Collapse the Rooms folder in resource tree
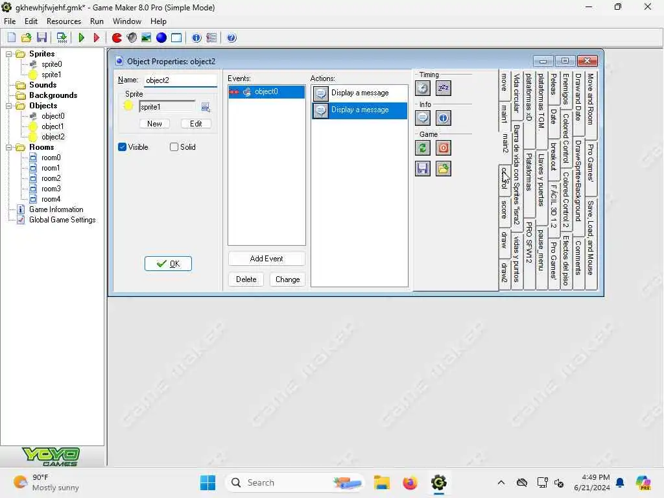 (x=8, y=147)
